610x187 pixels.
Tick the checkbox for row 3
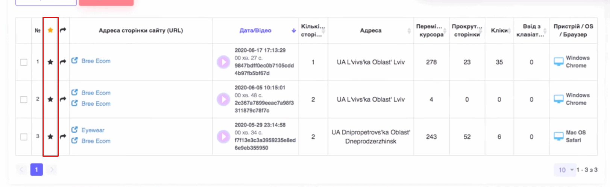click(24, 137)
